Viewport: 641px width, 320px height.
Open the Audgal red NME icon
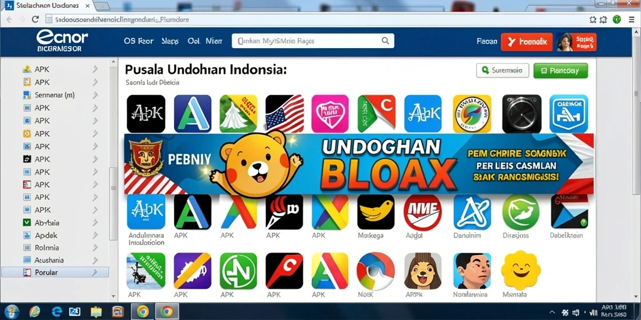(x=423, y=211)
